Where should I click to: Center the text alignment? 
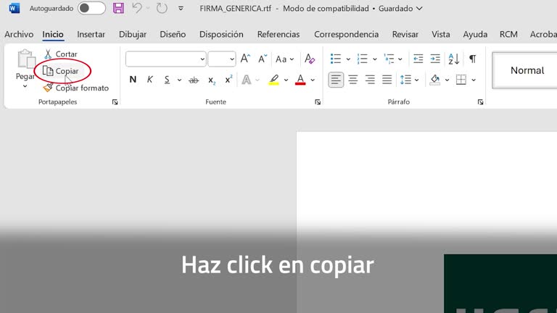352,80
